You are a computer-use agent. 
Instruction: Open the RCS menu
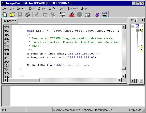pos(52,8)
